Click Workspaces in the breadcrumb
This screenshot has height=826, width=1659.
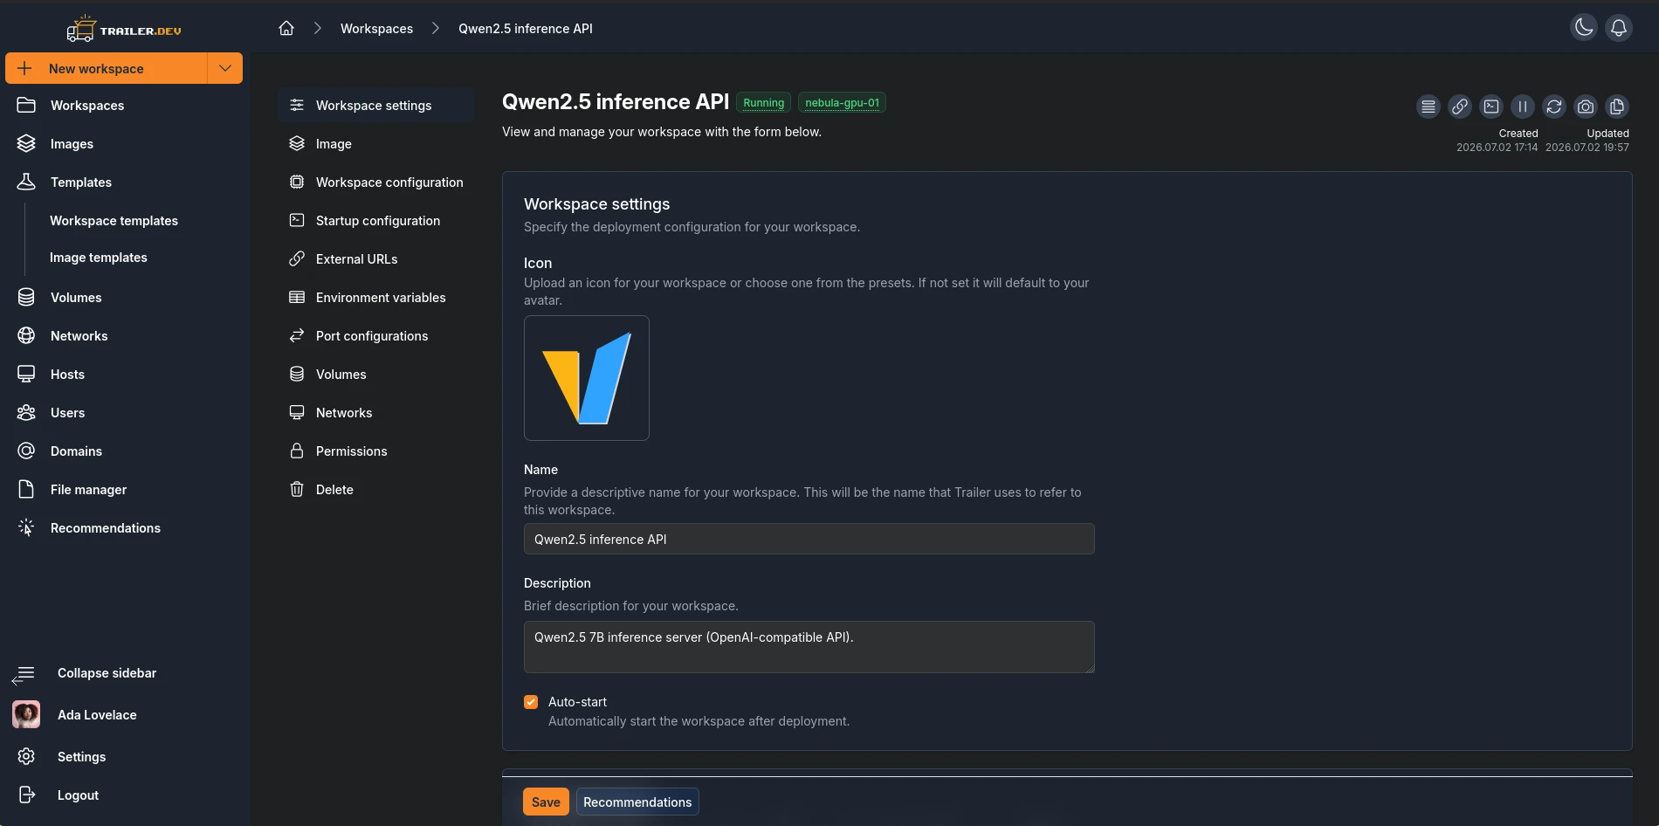(376, 29)
